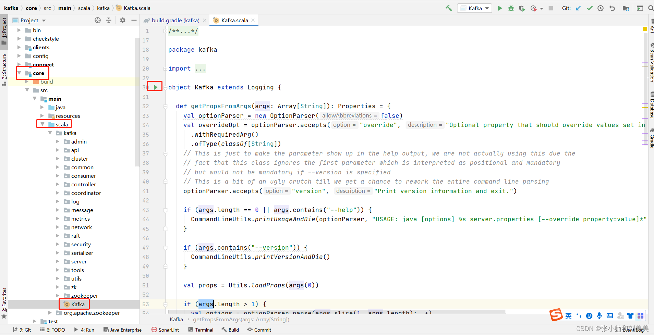
Task: Close the build.gradle (kafka) tab
Action: click(x=205, y=20)
